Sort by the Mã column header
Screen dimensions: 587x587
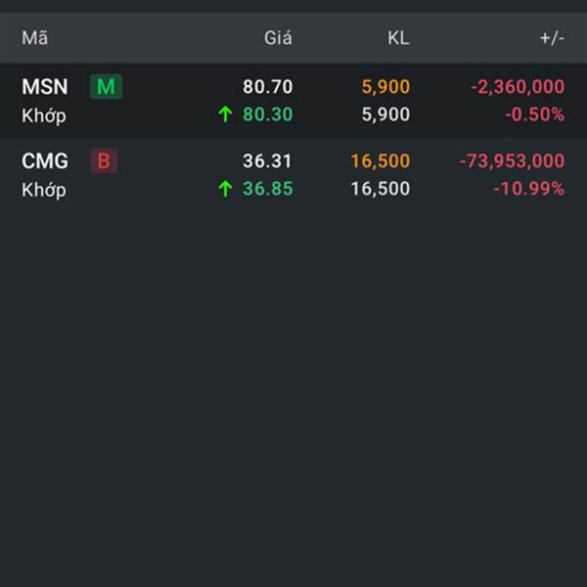tap(35, 38)
